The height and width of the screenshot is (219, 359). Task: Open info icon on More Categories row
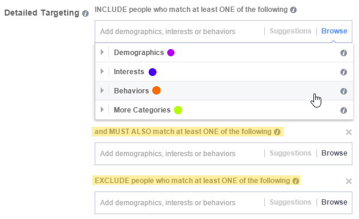click(x=343, y=111)
